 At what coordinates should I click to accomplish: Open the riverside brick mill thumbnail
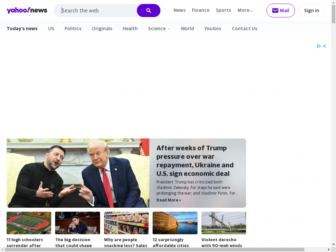click(175, 223)
